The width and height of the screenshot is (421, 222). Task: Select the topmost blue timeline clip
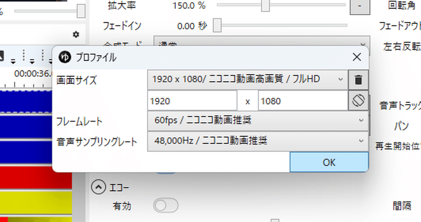pyautogui.click(x=26, y=101)
